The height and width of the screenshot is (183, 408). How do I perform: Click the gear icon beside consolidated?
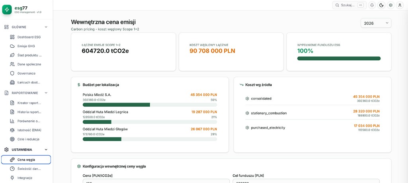(x=247, y=98)
